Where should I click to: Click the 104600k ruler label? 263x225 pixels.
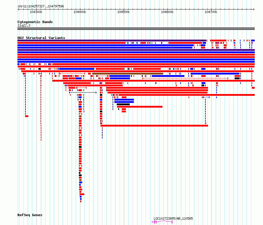[167, 12]
